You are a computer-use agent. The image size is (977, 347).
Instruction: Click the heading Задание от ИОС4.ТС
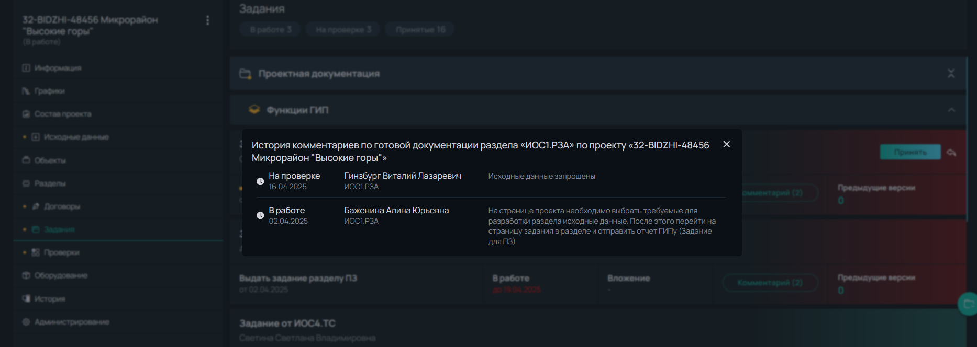pos(287,323)
